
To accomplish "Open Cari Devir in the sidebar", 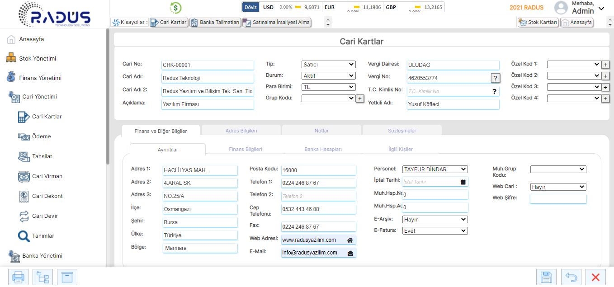I will [38, 216].
